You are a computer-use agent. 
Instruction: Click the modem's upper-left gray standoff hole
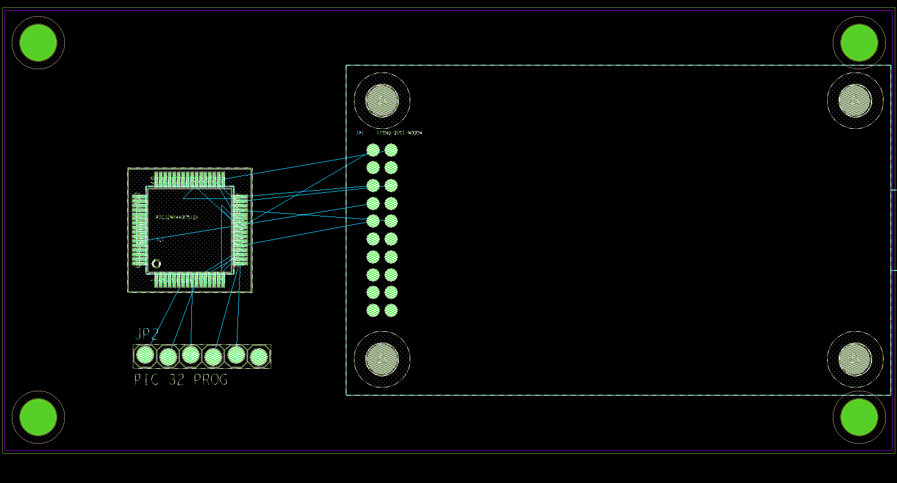(382, 101)
